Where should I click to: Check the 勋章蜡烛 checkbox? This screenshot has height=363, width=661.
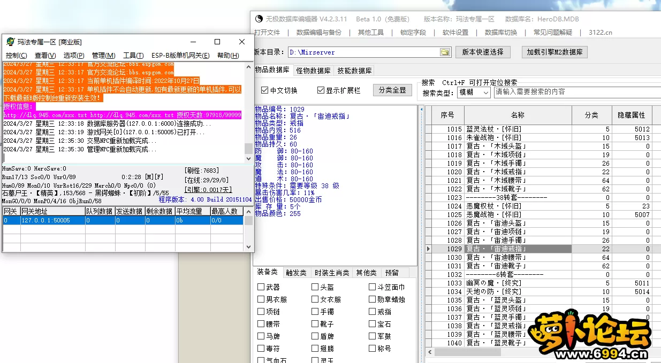372,299
